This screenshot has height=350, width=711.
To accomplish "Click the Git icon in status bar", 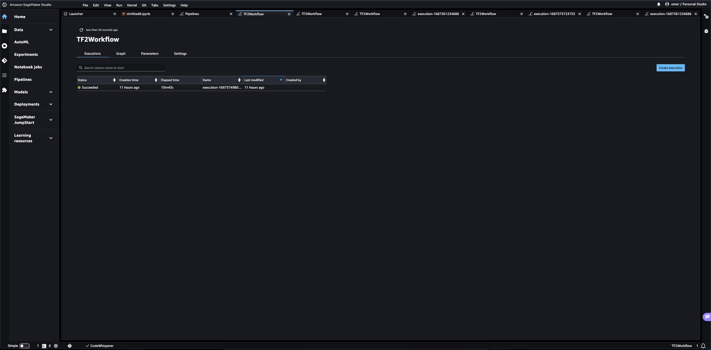I will pyautogui.click(x=70, y=346).
